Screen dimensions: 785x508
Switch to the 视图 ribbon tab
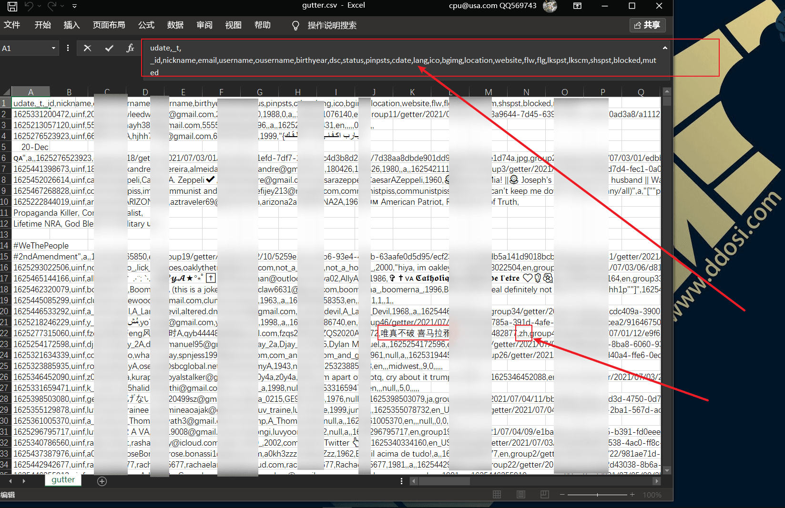point(233,25)
